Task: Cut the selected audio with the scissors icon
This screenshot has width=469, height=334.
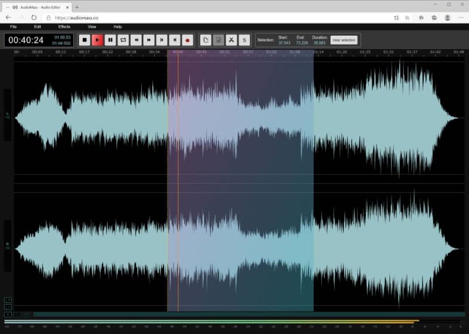Action: coord(232,40)
